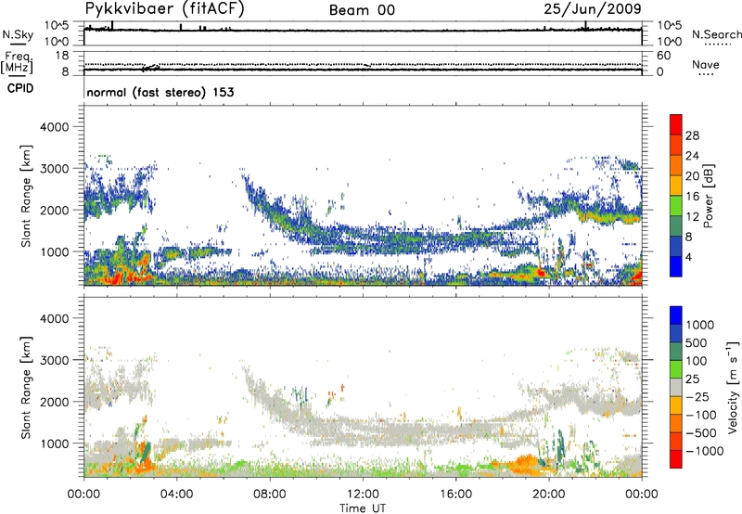Click the "Pykkvibaer (fitACF)" plot title

pos(165,9)
